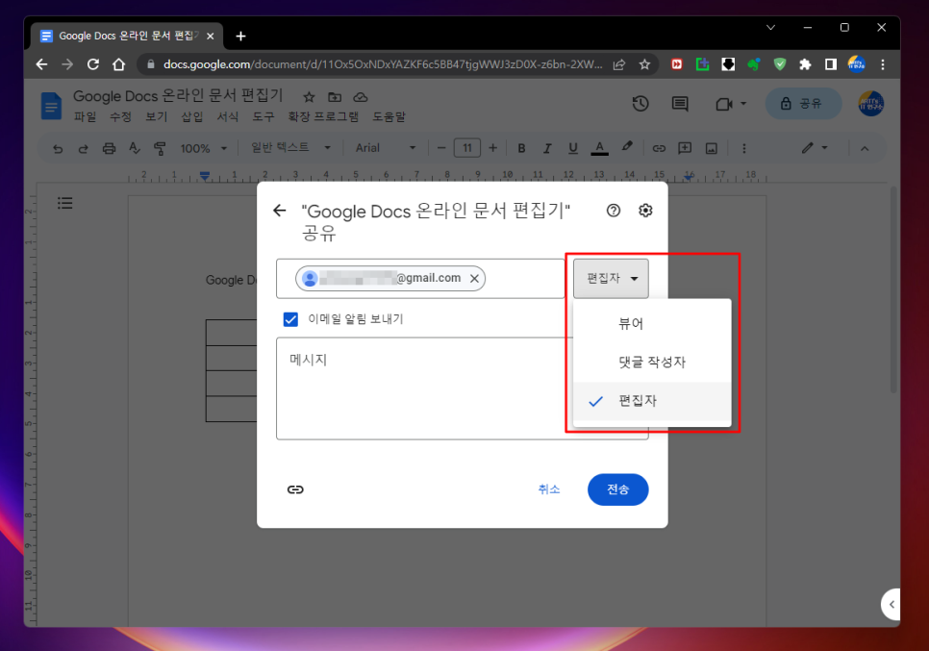Open Arial font dropdown
Viewport: 929px width, 651px height.
point(385,147)
